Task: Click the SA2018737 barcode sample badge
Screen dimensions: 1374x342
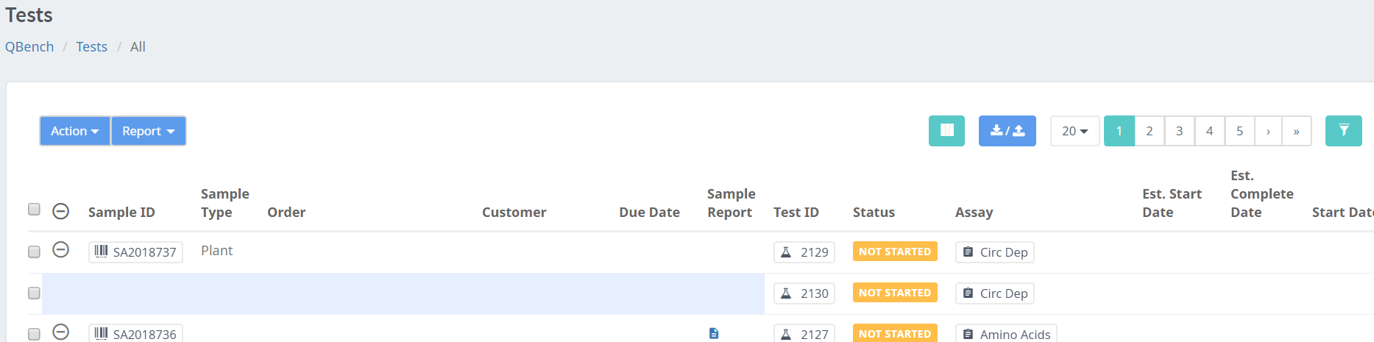Action: tap(135, 252)
